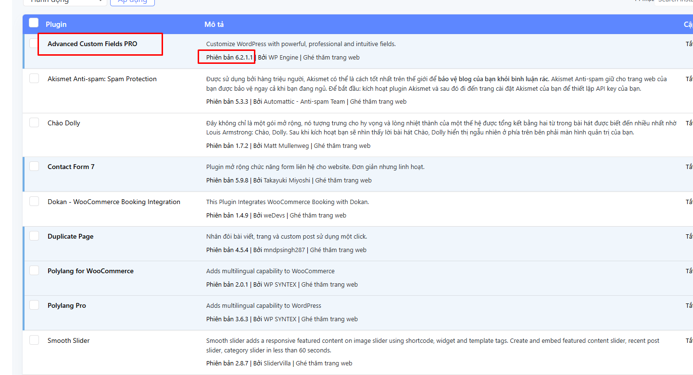Screen dimensions: 693x375
Task: Select the Akismet Anti-spam plugin checkbox
Action: coord(34,78)
